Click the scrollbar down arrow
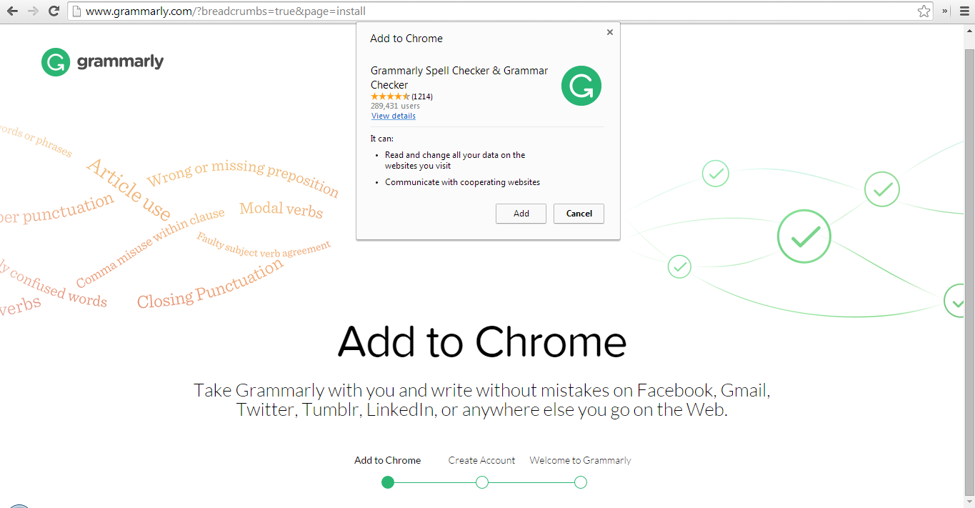The height and width of the screenshot is (508, 975). [x=969, y=503]
